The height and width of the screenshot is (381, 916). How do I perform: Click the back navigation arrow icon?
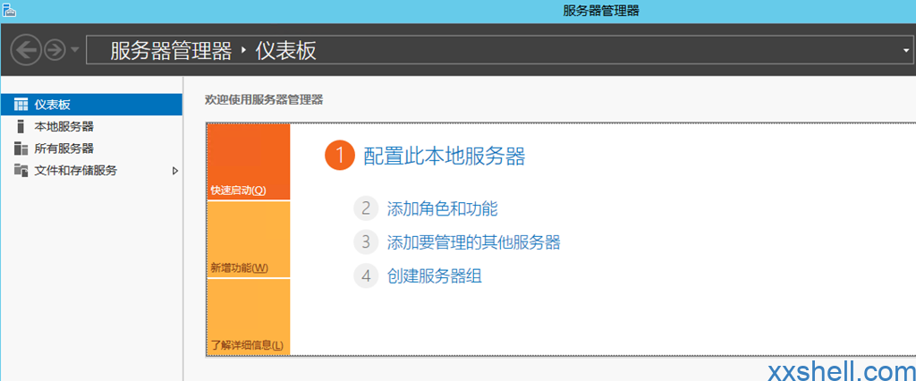(26, 50)
